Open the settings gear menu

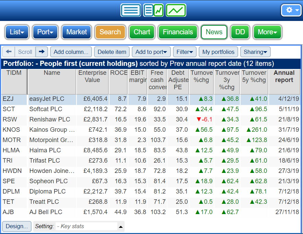pos(291,10)
